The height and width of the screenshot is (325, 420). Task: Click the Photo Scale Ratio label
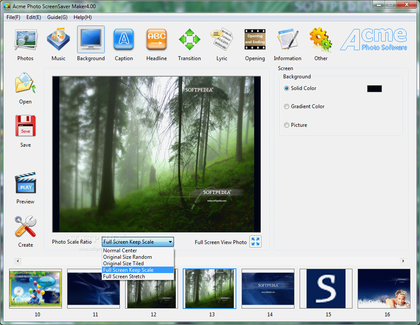(72, 242)
